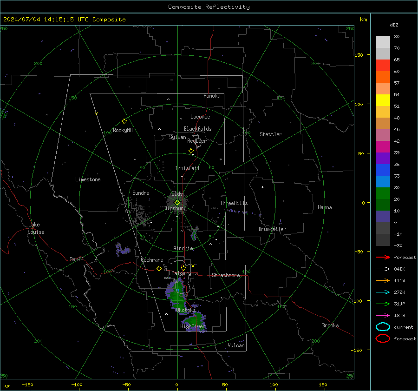Click the Olds town label
Image resolution: width=418 pixels, height=391 pixels.
177,194
